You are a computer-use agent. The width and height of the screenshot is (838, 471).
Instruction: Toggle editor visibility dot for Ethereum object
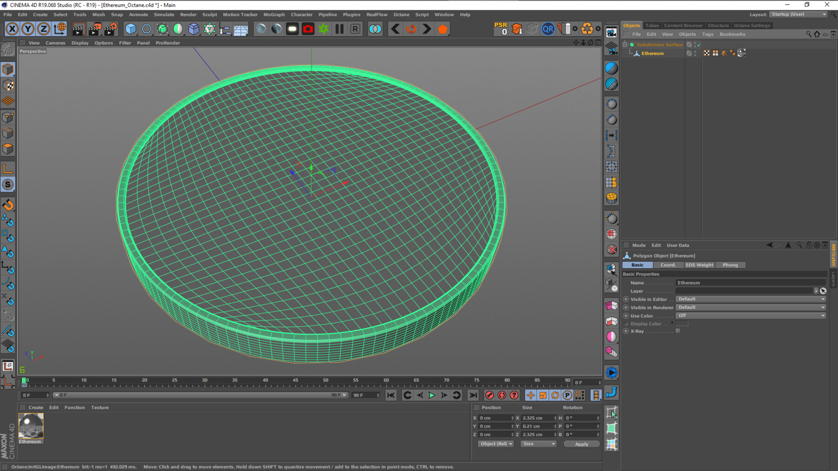click(x=695, y=51)
